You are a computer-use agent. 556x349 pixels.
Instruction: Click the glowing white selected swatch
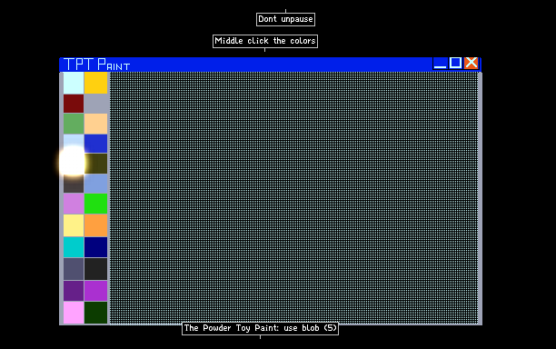pos(73,161)
